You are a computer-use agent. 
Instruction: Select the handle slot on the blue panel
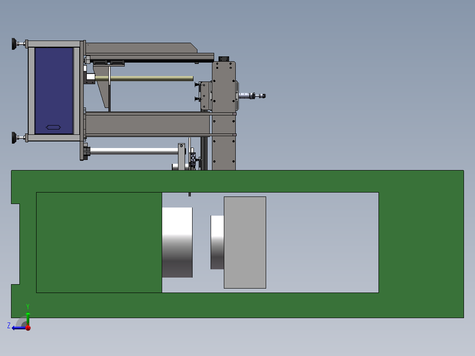(x=53, y=127)
